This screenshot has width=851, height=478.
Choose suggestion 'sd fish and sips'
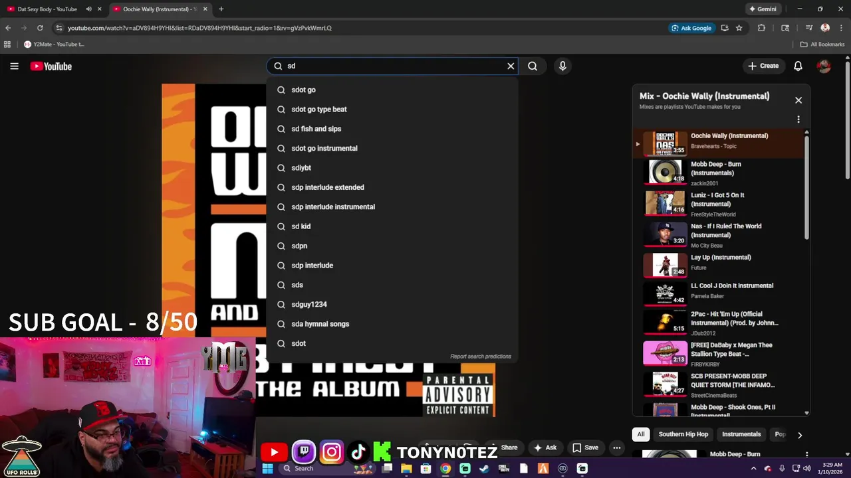point(392,129)
